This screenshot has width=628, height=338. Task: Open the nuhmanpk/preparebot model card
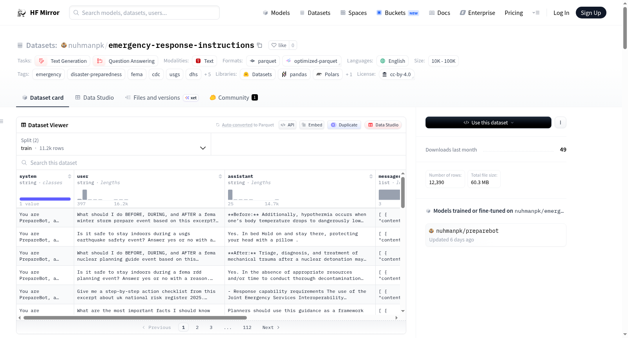(495, 235)
